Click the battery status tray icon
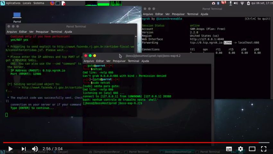The height and width of the screenshot is (154, 273). 248,3
